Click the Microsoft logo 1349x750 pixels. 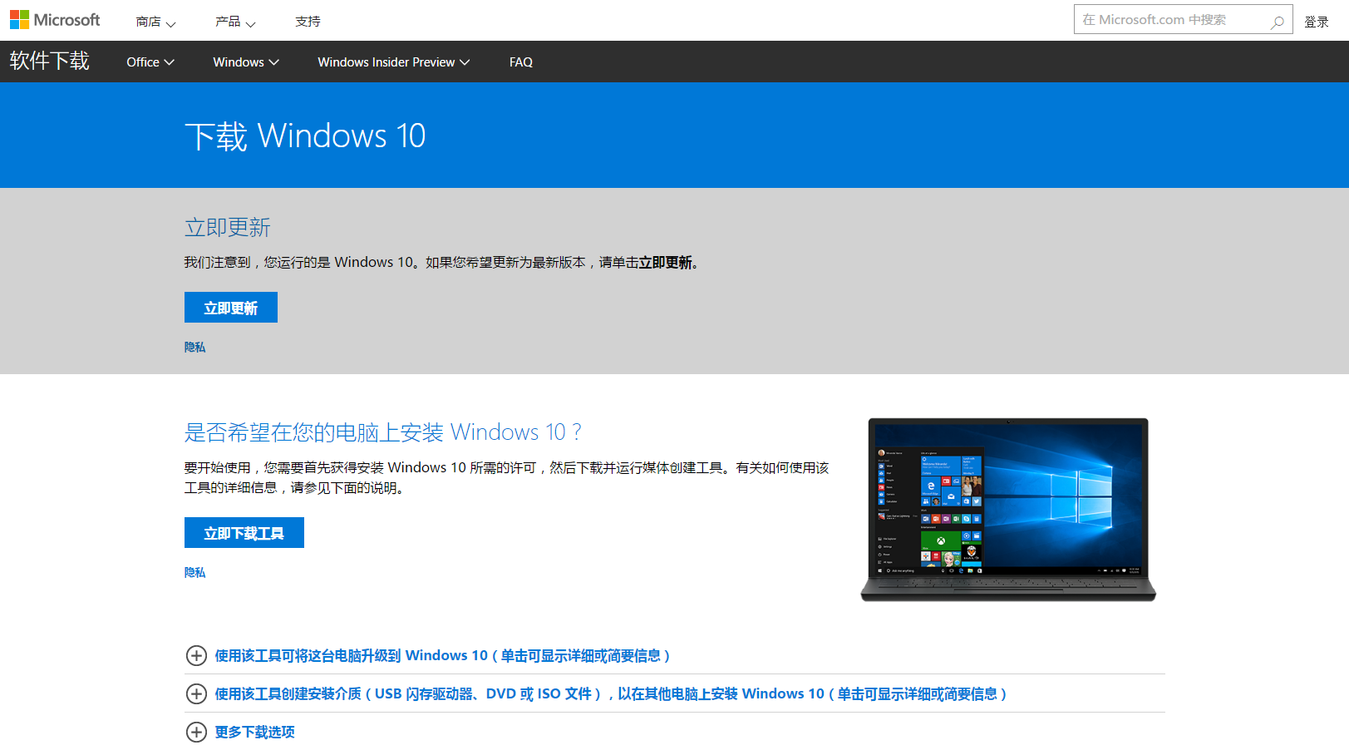(x=55, y=19)
